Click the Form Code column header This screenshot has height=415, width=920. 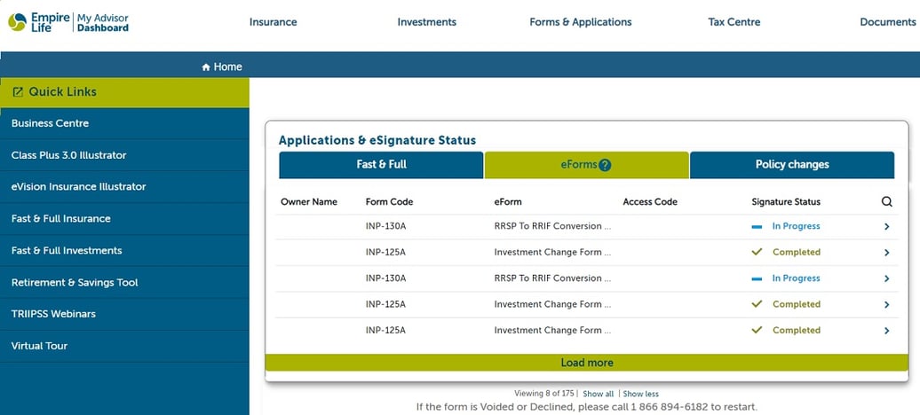389,201
